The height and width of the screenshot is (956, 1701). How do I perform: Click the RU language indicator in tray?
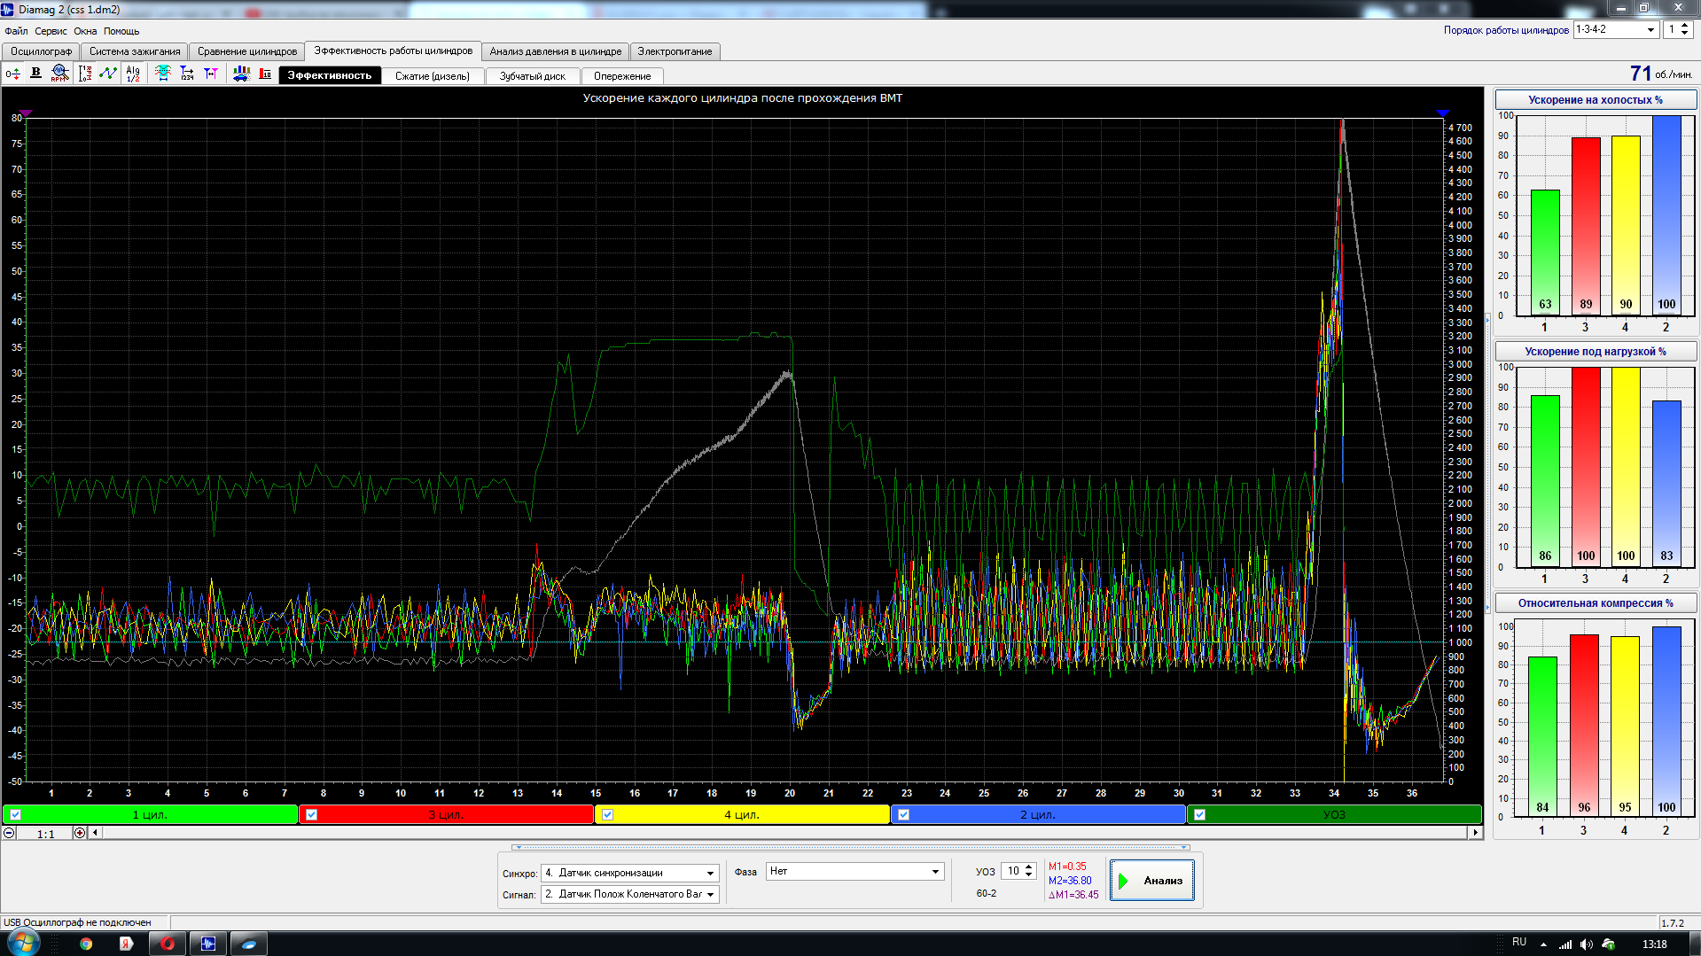pos(1519,943)
